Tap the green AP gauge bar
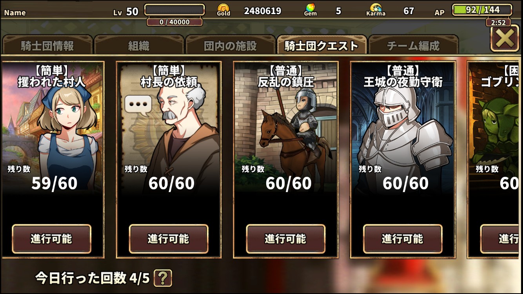The image size is (523, 294). [x=482, y=10]
